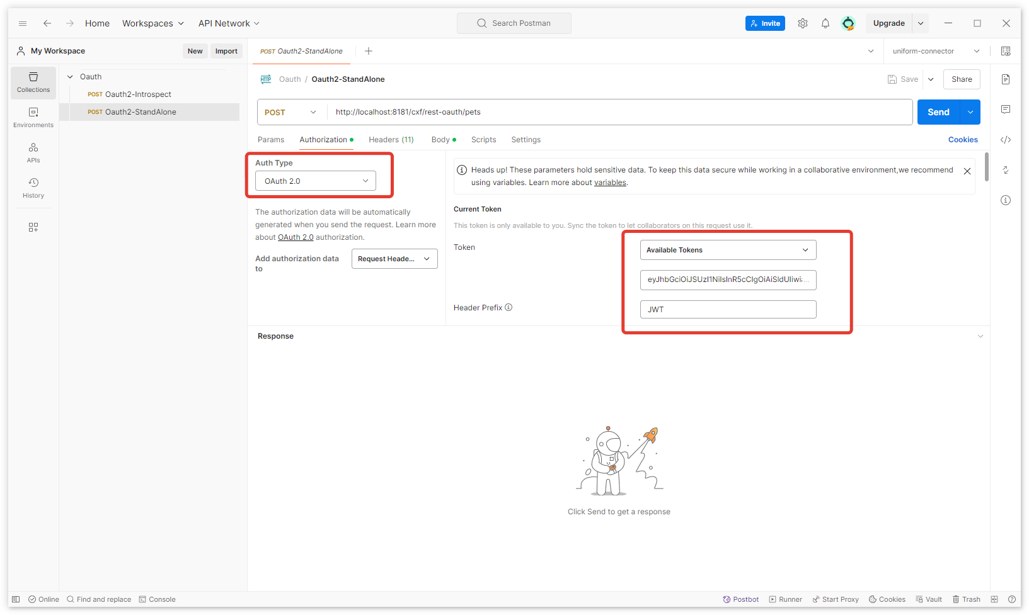Expand the Auth Type OAuth 2.0 dropdown
Image resolution: width=1029 pixels, height=615 pixels.
tap(315, 181)
